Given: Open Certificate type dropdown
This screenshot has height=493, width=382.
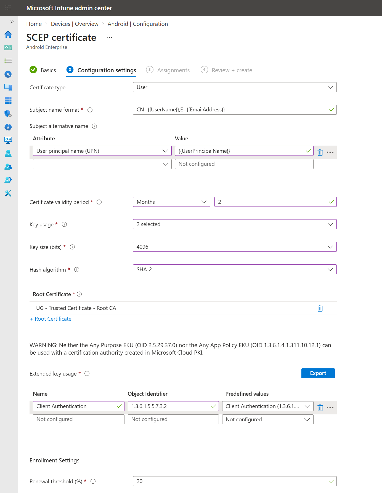Looking at the screenshot, I should point(235,87).
